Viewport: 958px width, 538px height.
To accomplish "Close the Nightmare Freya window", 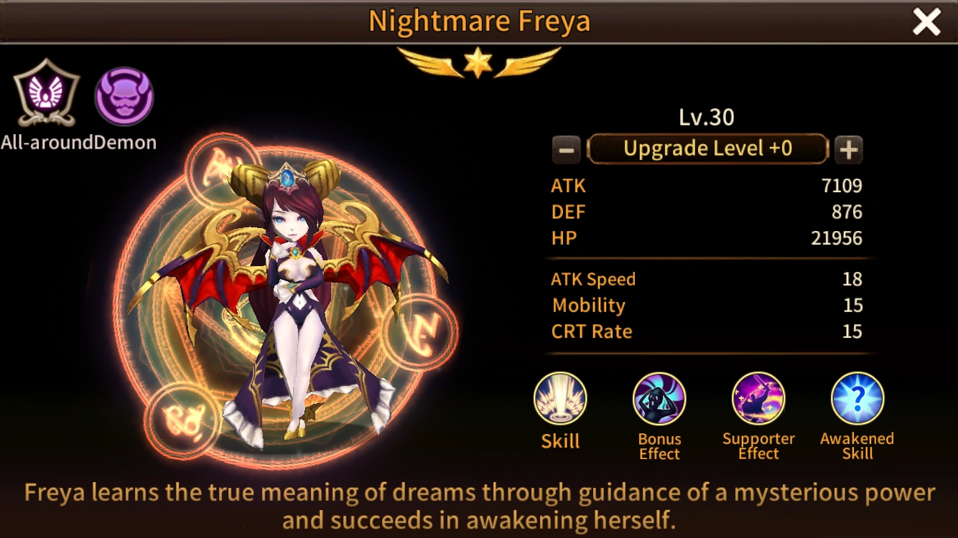I will click(926, 23).
